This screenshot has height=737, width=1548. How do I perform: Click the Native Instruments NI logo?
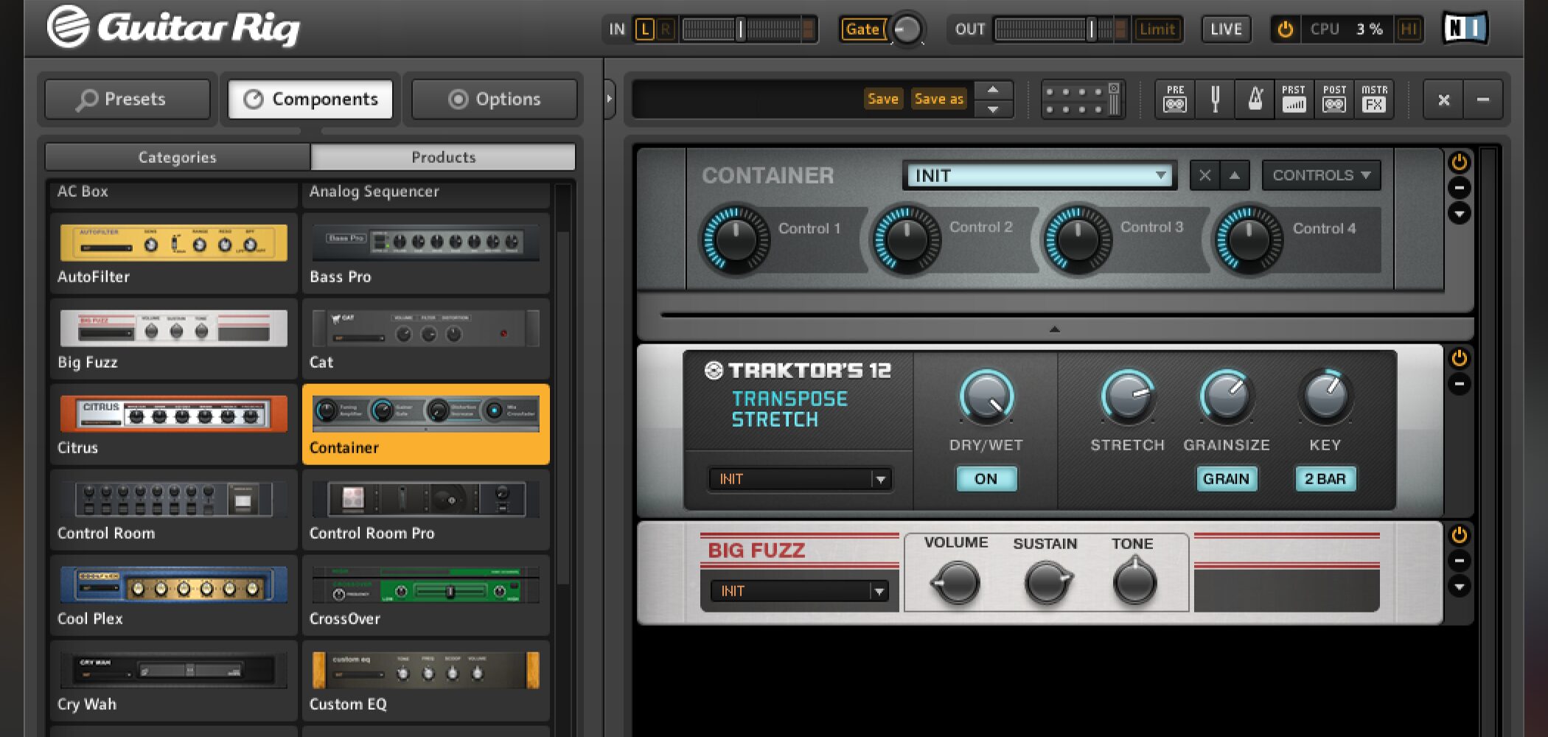[x=1465, y=29]
